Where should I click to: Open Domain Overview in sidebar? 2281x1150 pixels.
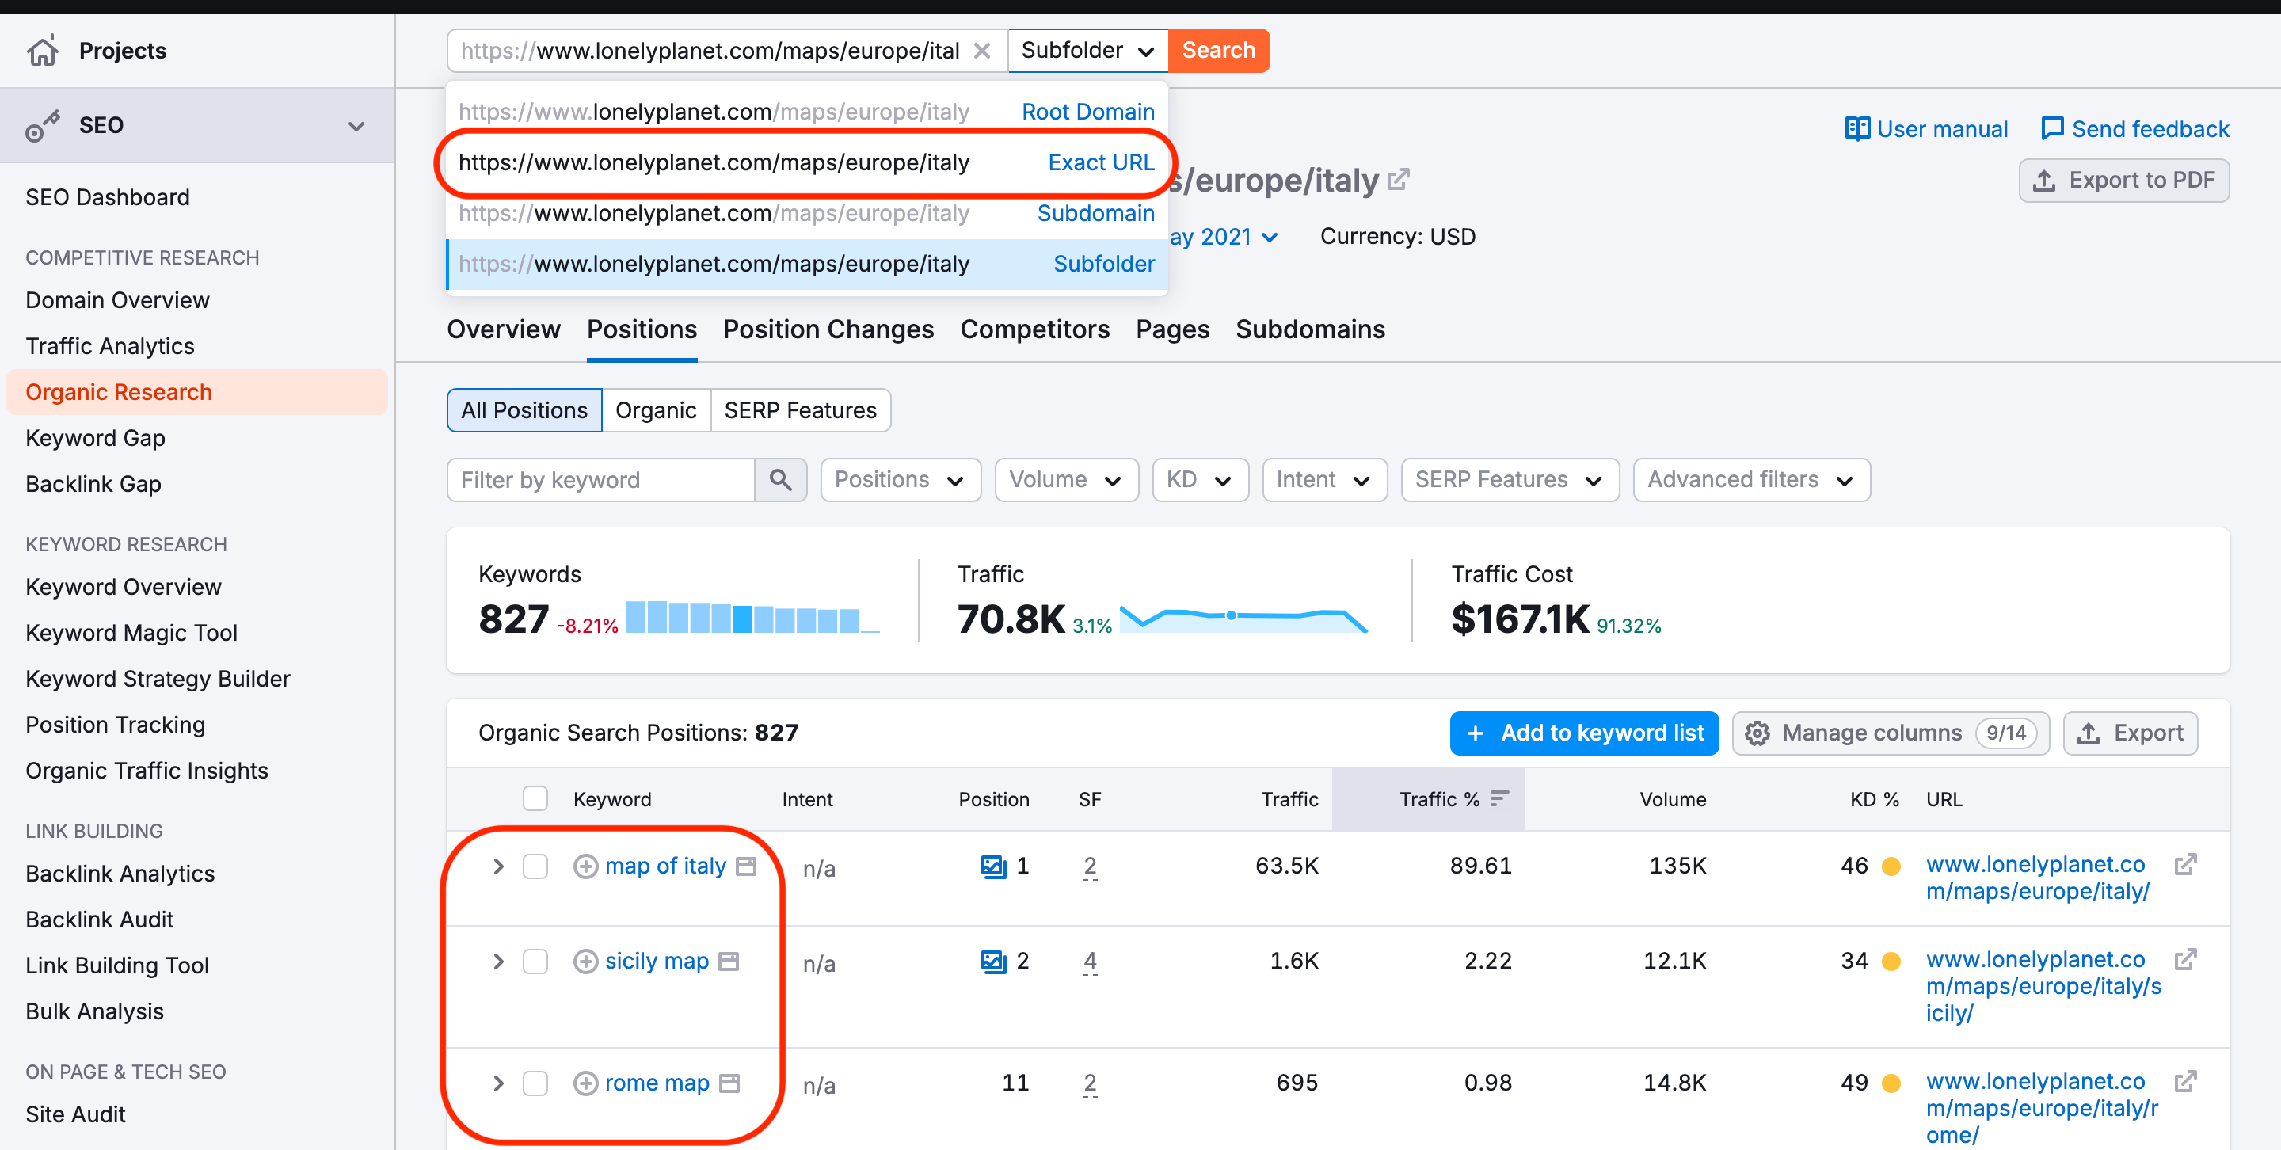pos(117,300)
